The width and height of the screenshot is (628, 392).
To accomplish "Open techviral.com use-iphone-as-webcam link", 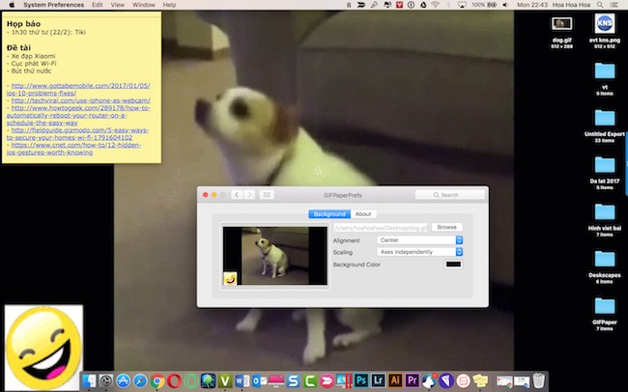I will point(81,100).
